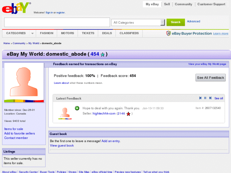Click the eBay logo
Viewport: 231px width, 173px height.
16,8
